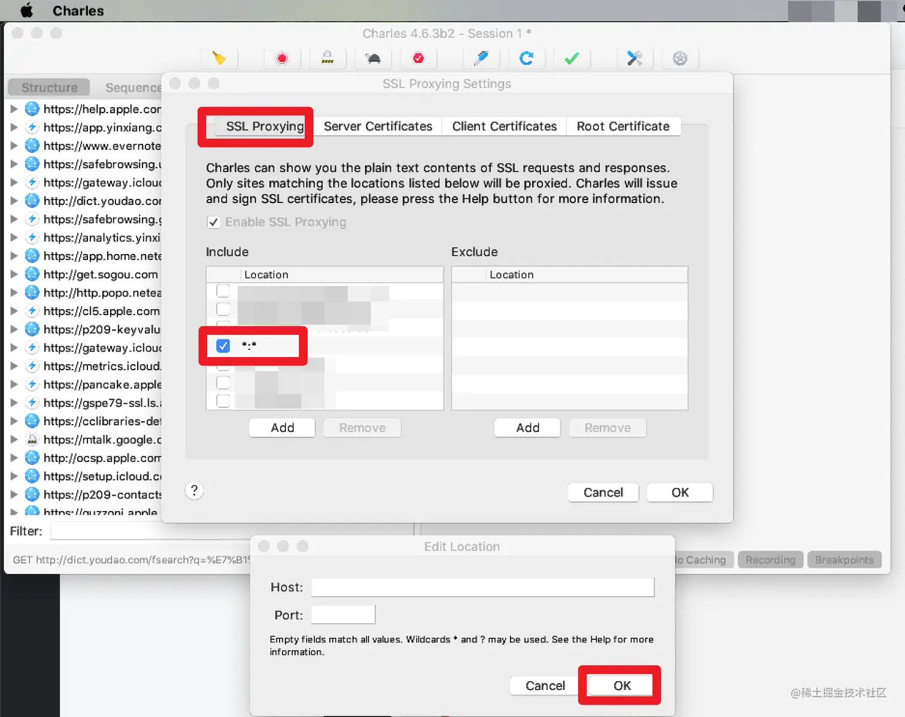This screenshot has width=905, height=717.
Task: Click the blue pen compose icon
Action: [481, 58]
